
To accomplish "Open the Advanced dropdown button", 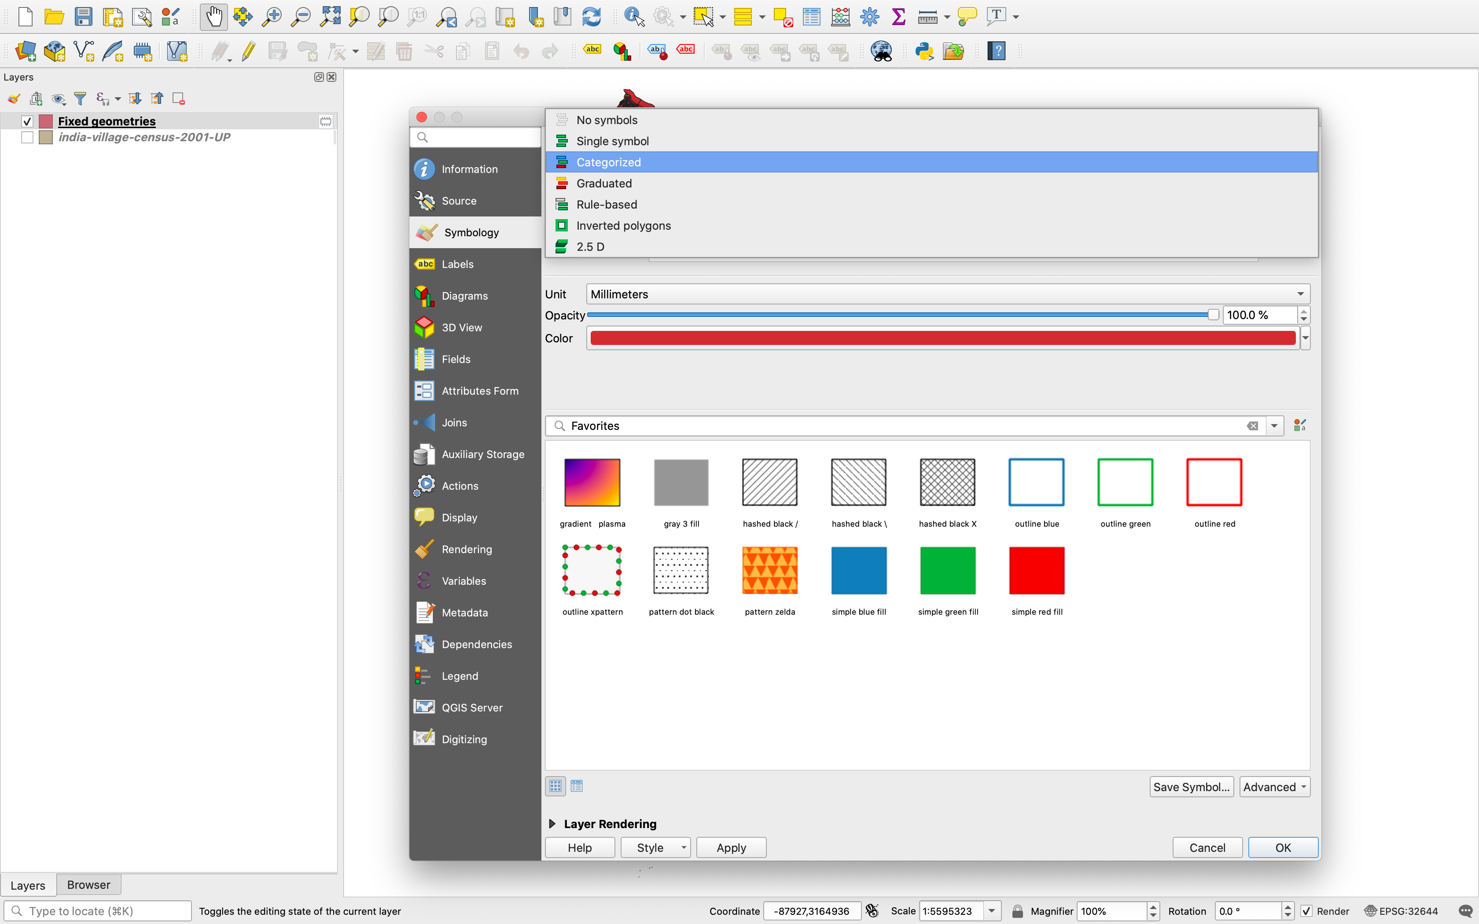I will pyautogui.click(x=1274, y=787).
